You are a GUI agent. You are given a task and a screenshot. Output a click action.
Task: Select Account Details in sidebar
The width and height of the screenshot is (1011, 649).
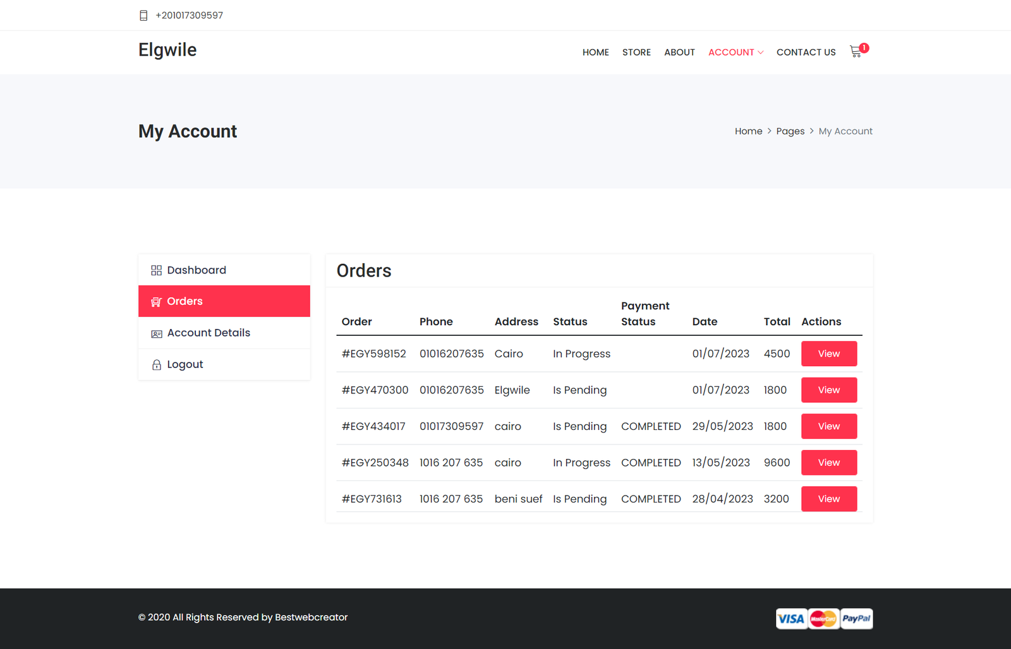(x=209, y=333)
